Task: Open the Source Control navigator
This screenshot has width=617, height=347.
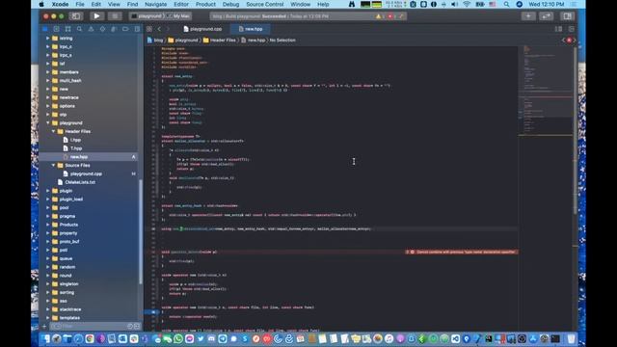Action: [56, 29]
